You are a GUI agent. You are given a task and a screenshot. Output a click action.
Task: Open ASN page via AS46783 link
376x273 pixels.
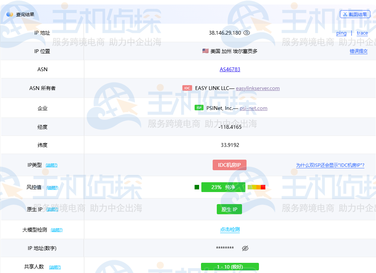click(230, 69)
